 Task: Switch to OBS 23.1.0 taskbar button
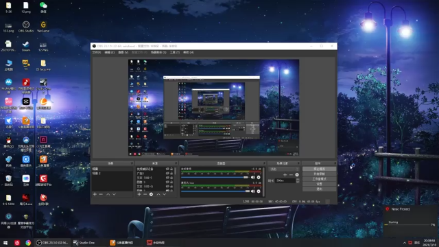click(52, 242)
